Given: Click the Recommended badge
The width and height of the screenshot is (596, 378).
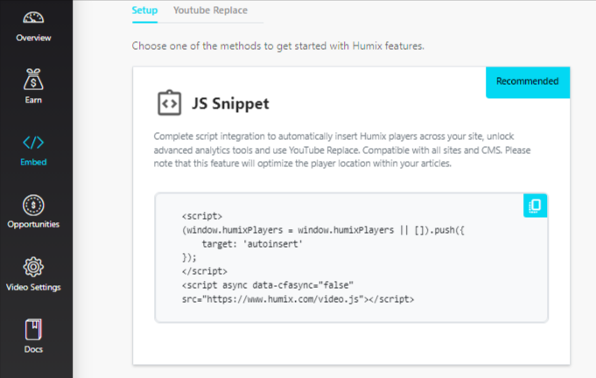Looking at the screenshot, I should (x=527, y=82).
